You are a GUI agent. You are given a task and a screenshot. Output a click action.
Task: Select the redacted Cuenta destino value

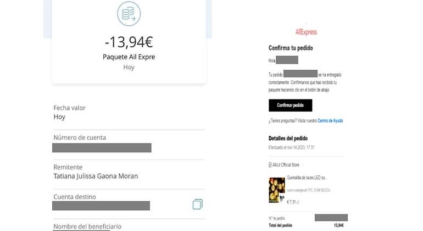[101, 206]
